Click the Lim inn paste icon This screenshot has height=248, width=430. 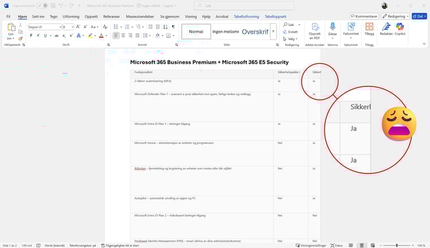11,27
